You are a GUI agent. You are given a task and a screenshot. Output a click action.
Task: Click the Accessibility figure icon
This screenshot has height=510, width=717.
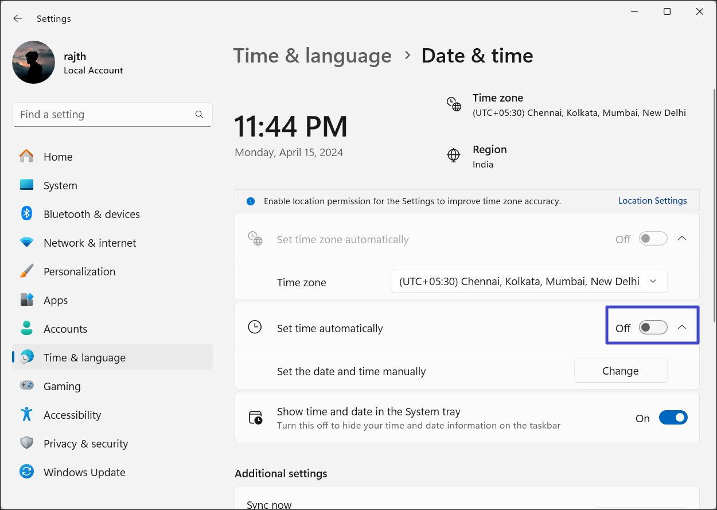(26, 415)
